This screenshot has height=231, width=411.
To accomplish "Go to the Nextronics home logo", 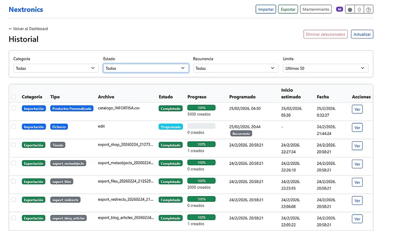I will pyautogui.click(x=26, y=9).
